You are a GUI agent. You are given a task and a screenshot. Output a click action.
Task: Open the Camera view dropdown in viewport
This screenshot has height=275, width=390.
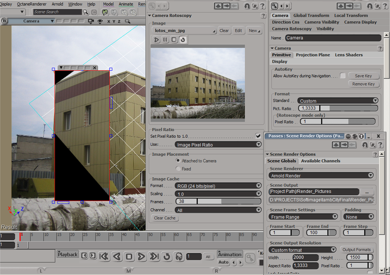[x=31, y=21]
